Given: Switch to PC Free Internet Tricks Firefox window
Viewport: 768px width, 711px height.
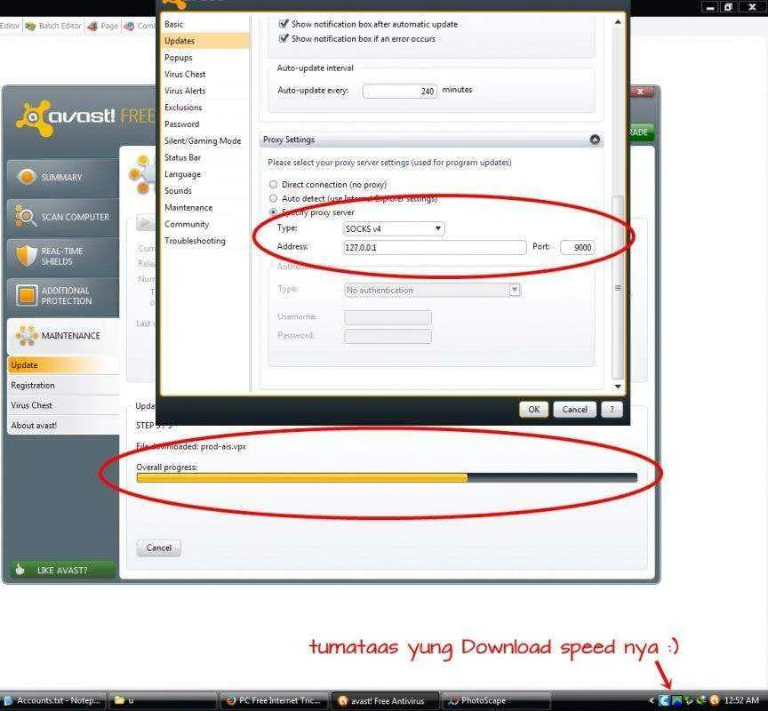Looking at the screenshot, I should tap(274, 700).
